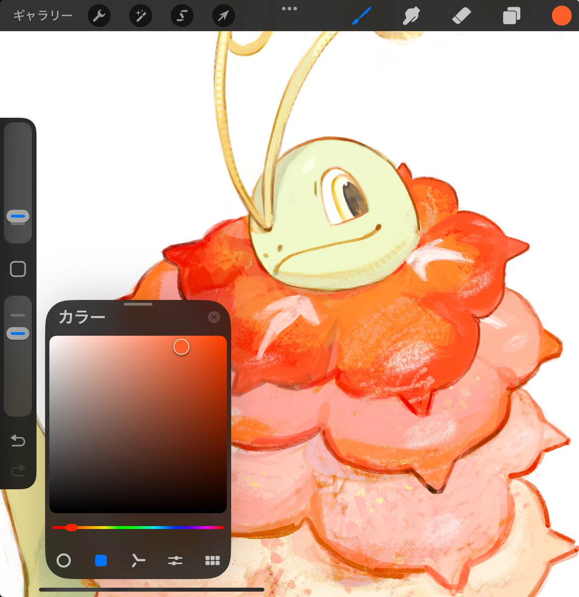Select the Brush tool
Viewport: 579px width, 597px height.
click(x=362, y=16)
